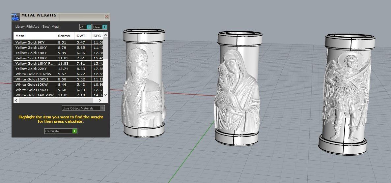Select the Yellow Gold:22KY row
This screenshot has height=183, width=391.
coord(58,68)
